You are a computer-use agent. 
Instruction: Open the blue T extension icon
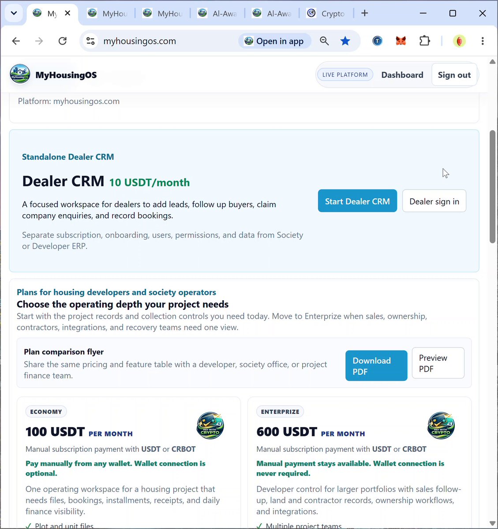[377, 41]
